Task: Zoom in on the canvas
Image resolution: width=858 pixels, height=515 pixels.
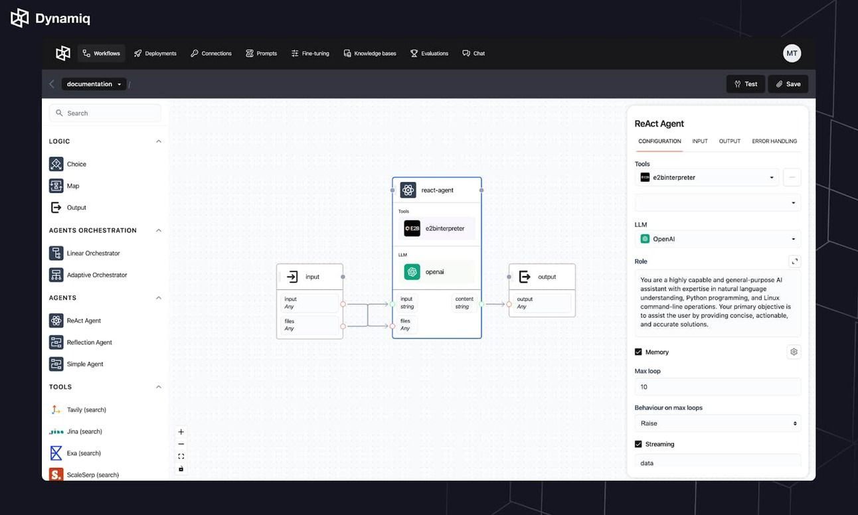Action: 181,432
